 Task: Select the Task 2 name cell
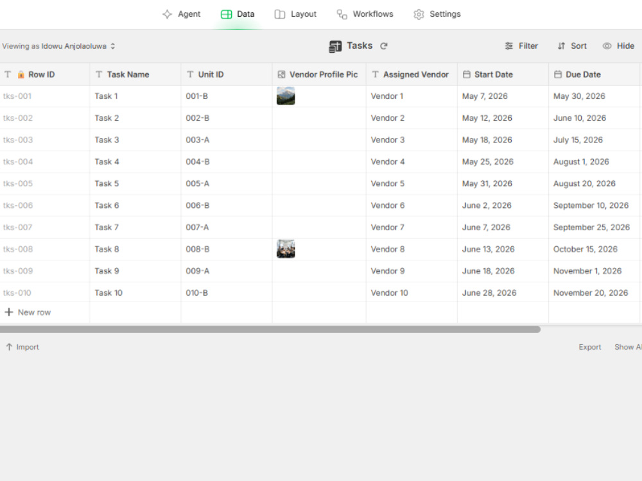click(x=135, y=118)
